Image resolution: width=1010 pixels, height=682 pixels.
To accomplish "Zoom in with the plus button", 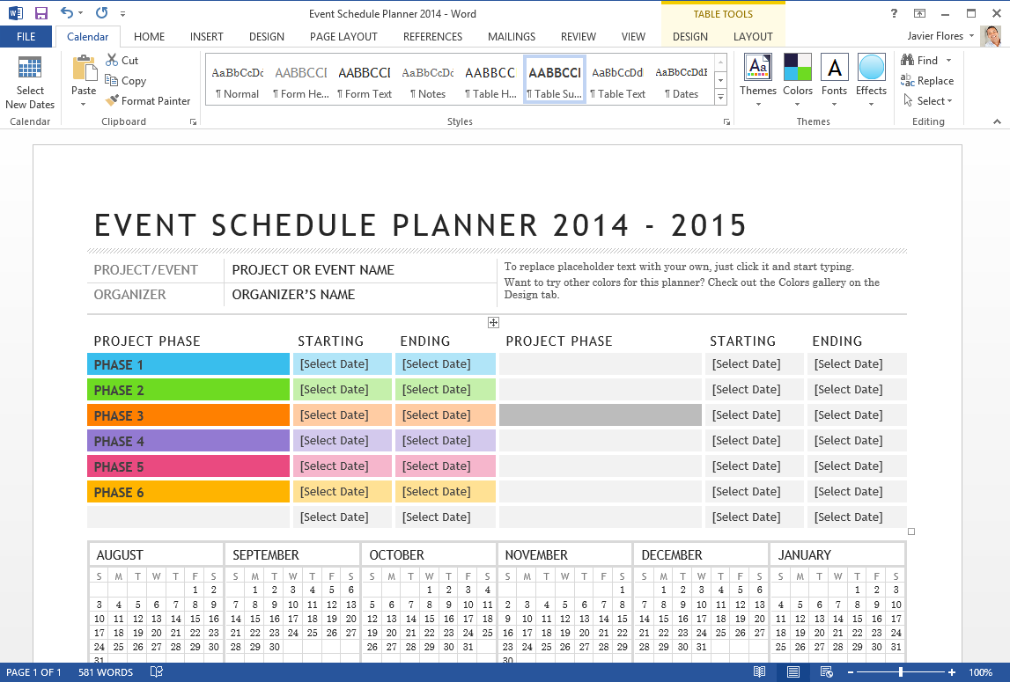I will coord(951,672).
